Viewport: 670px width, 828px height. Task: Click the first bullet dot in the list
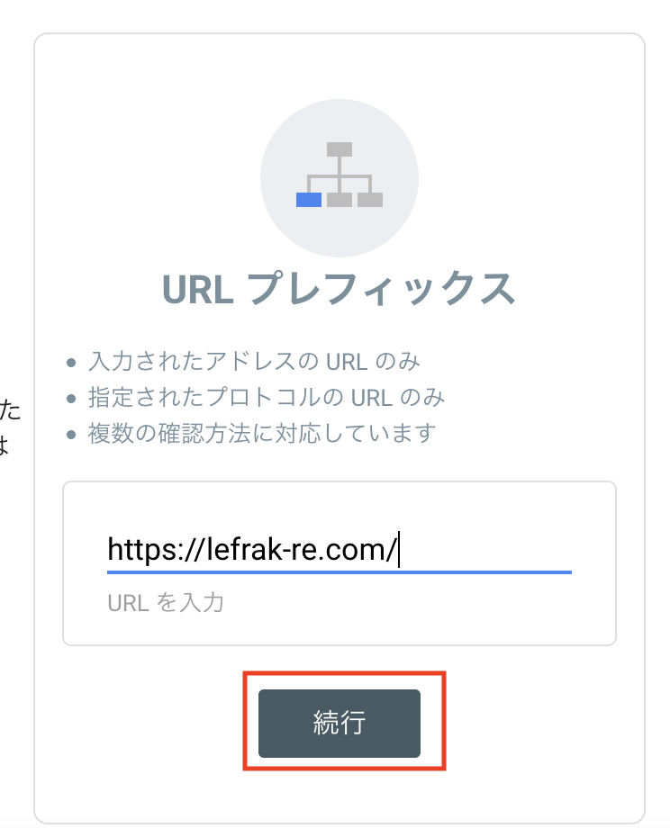[x=71, y=363]
